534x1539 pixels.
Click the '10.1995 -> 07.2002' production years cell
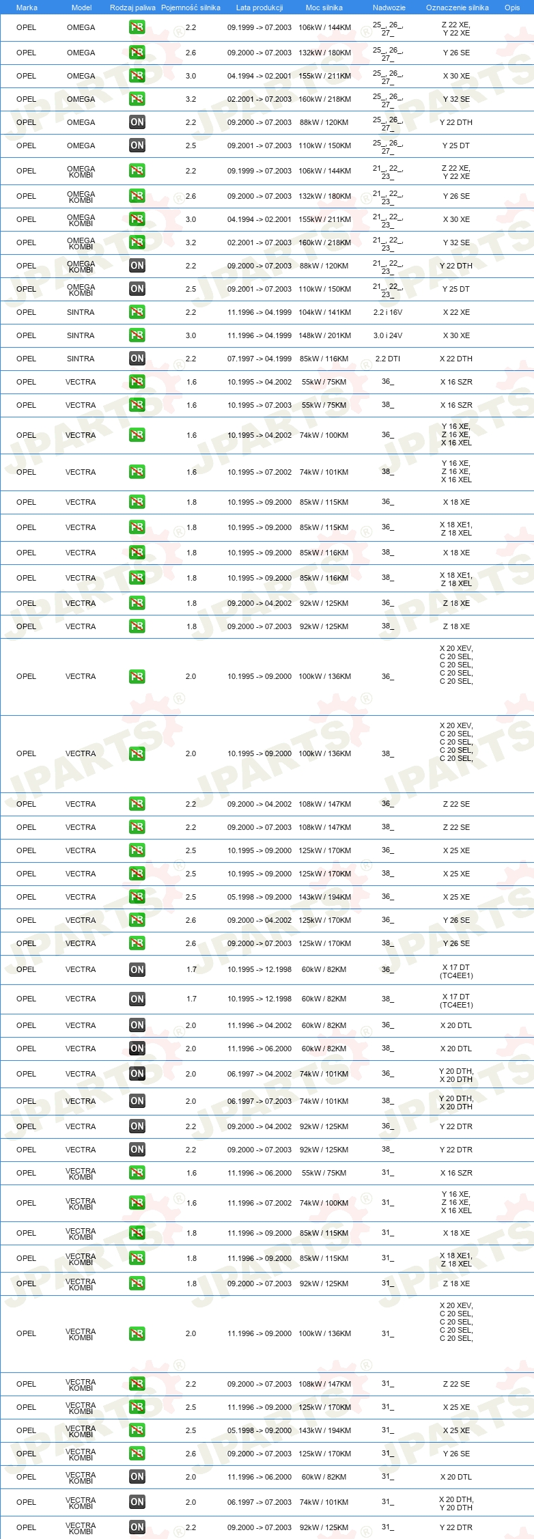259,472
